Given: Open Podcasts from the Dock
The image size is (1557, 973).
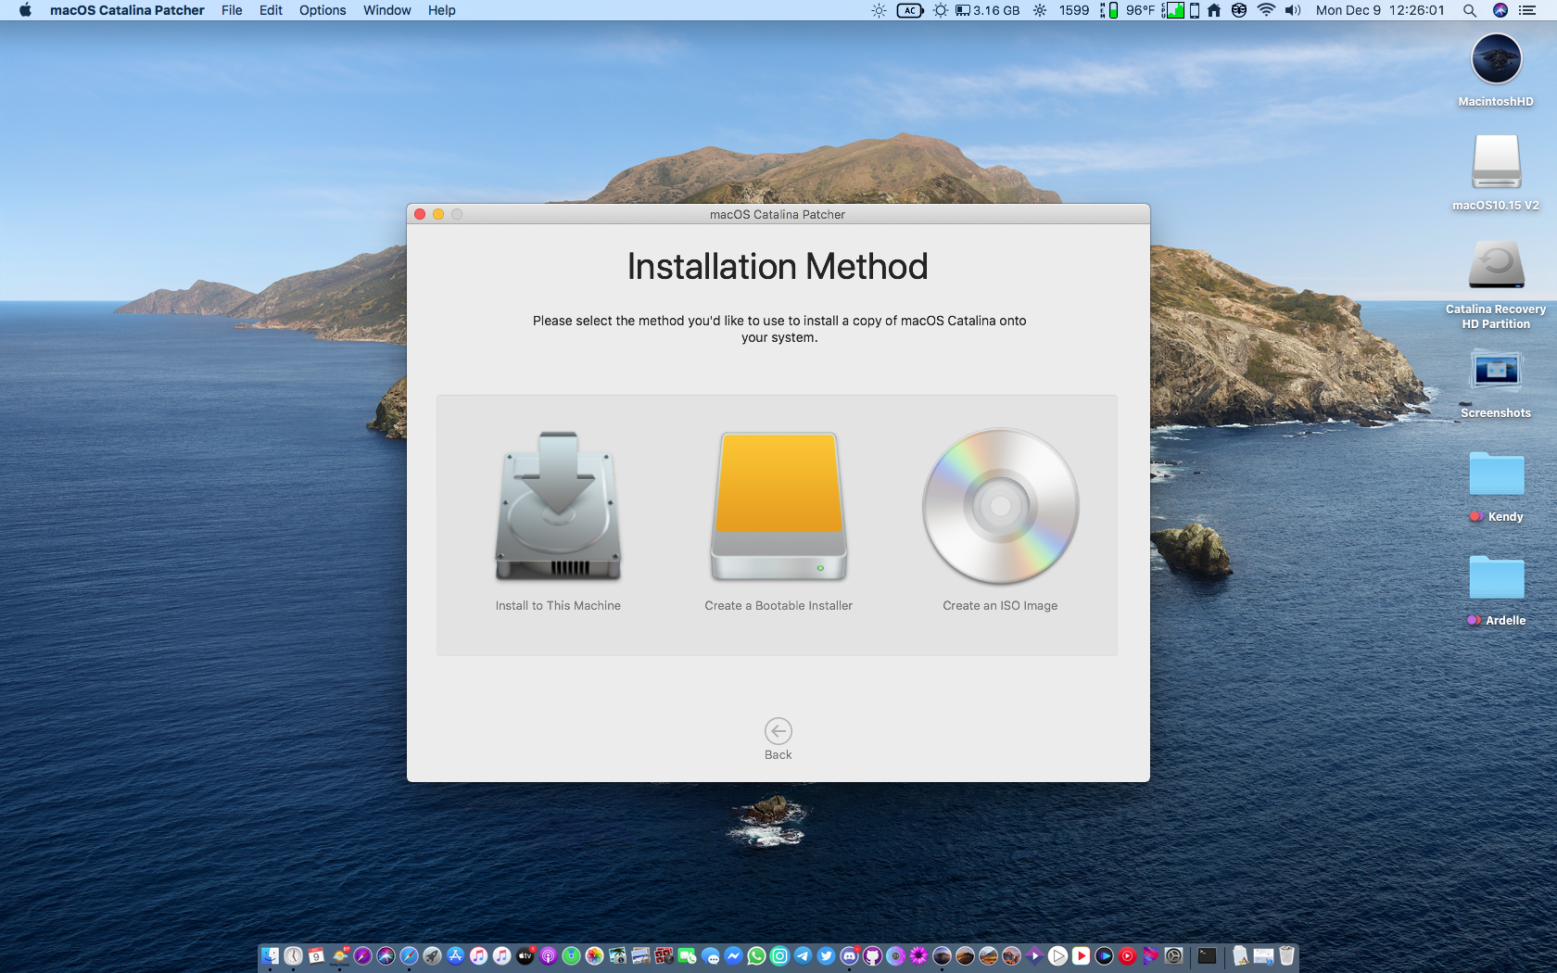Looking at the screenshot, I should tap(548, 955).
